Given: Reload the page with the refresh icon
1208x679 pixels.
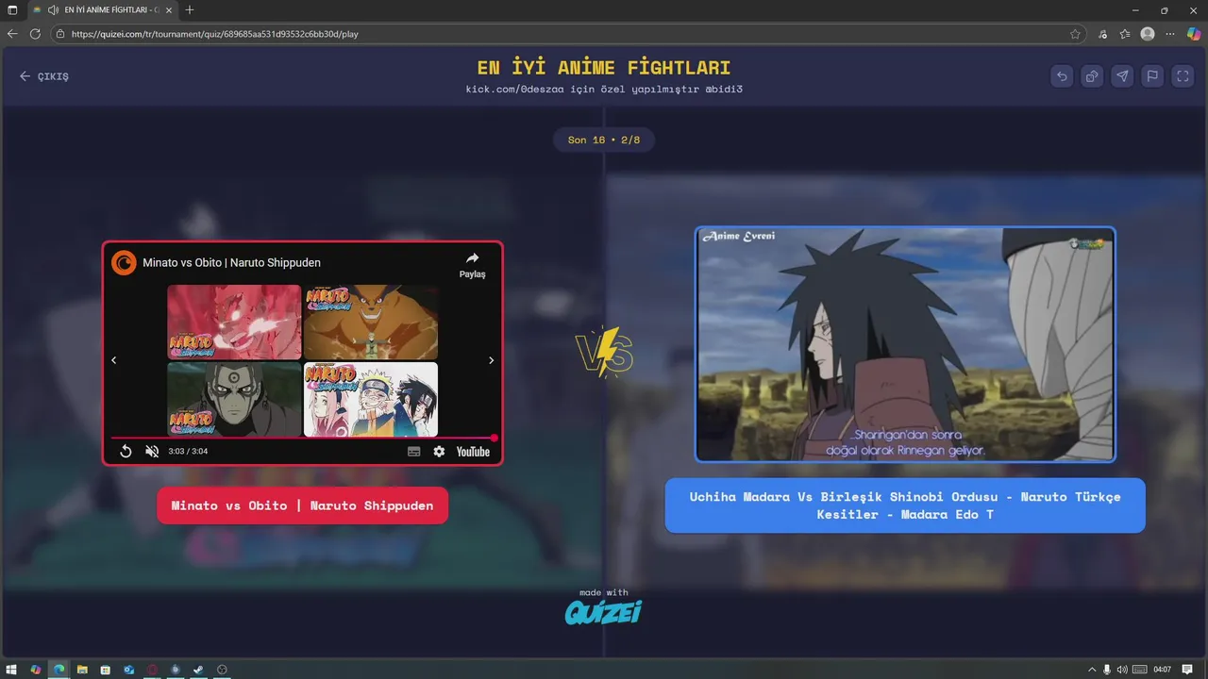Looking at the screenshot, I should [x=35, y=34].
